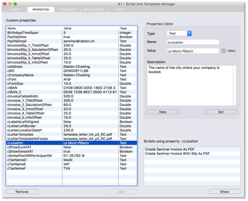Select the cLetterTemplate property row
This screenshot has height=201, width=248.
71,134
